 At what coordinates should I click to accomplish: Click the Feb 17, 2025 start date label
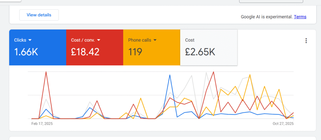click(42, 124)
